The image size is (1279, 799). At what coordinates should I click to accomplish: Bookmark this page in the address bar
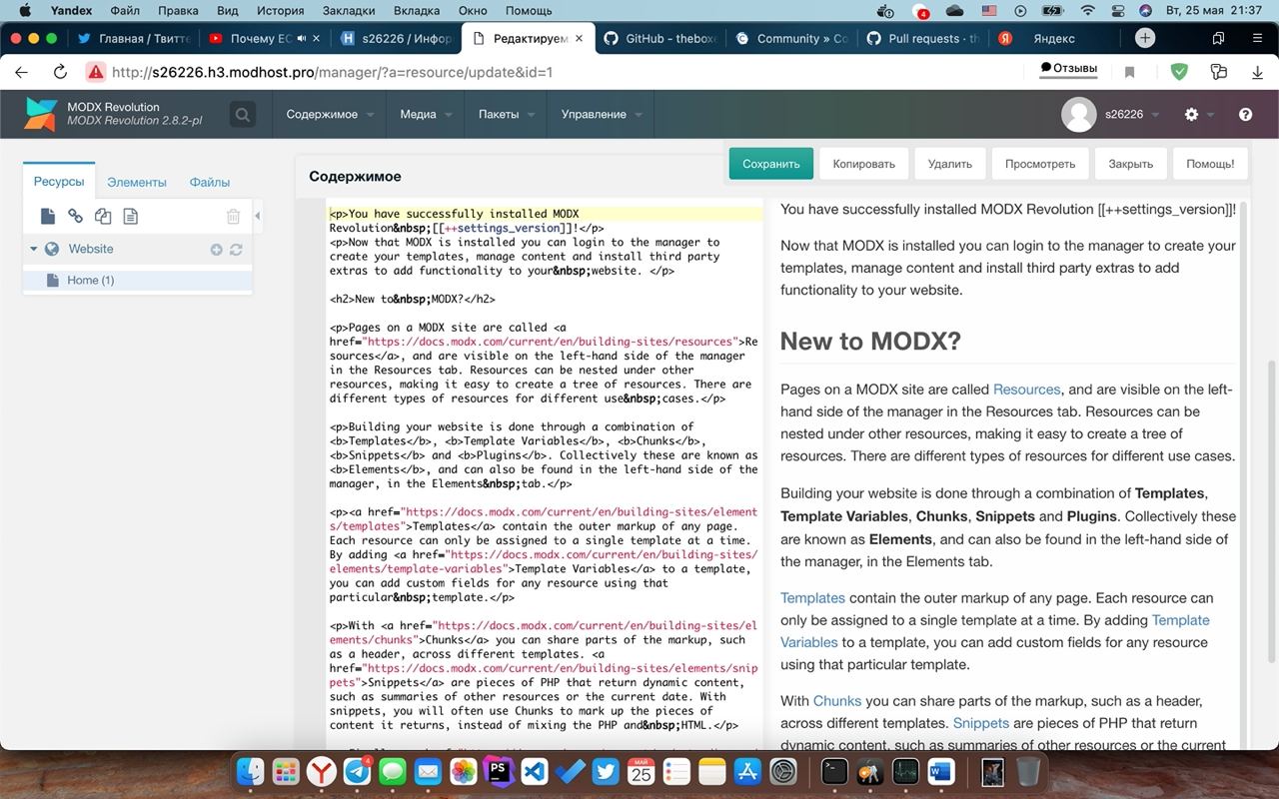point(1130,72)
